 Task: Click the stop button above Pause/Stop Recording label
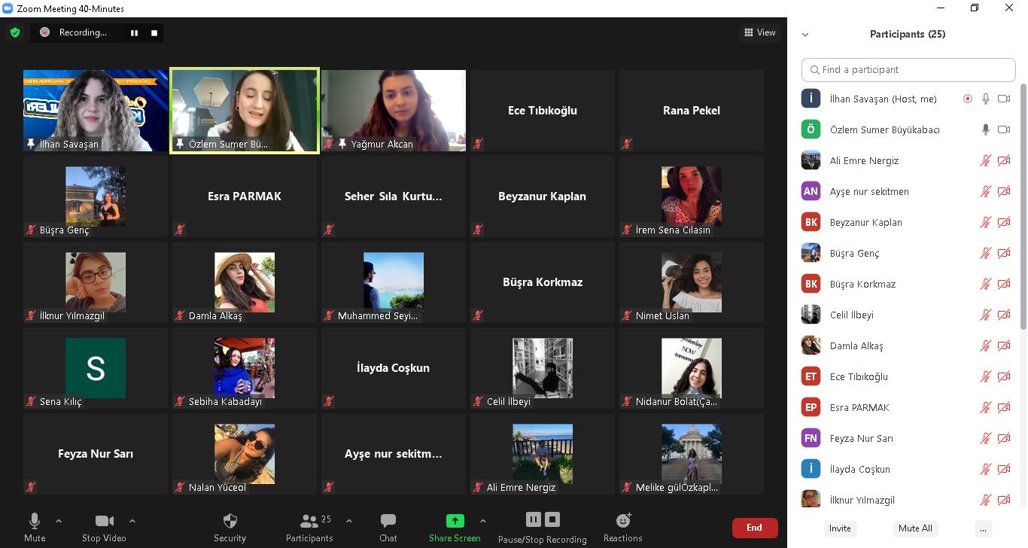point(552,519)
